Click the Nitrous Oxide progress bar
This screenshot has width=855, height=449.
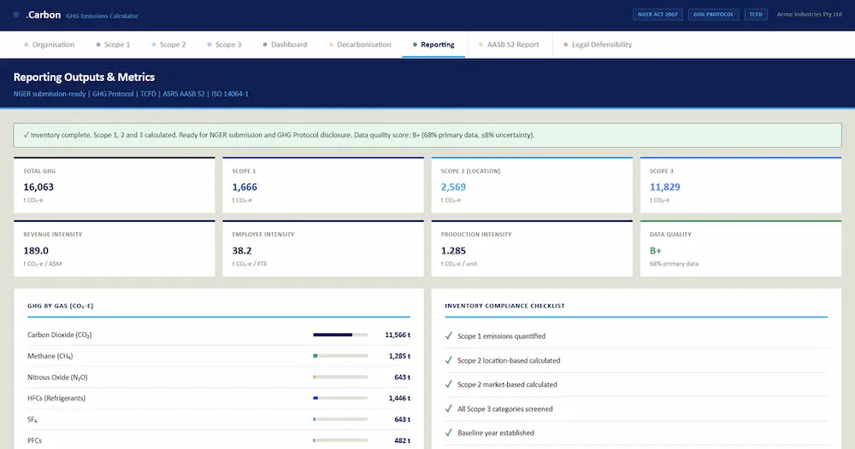340,377
